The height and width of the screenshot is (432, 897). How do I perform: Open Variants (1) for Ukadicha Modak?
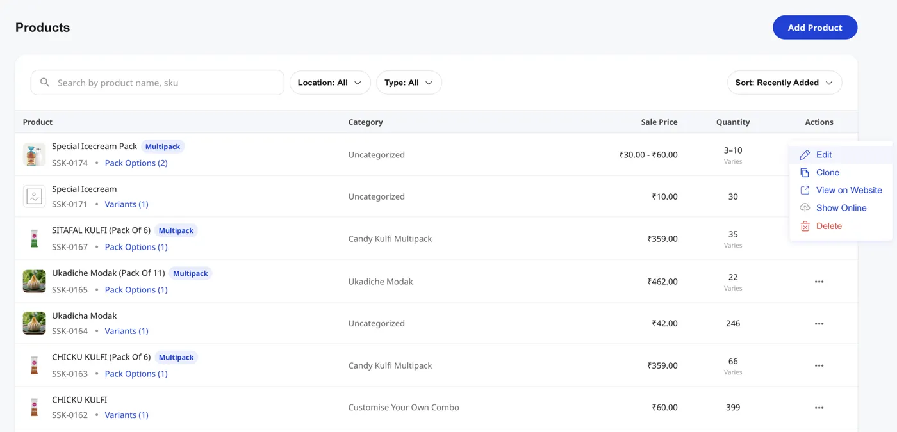click(x=126, y=331)
